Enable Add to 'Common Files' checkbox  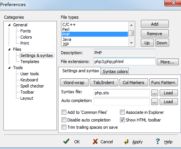coord(64,112)
